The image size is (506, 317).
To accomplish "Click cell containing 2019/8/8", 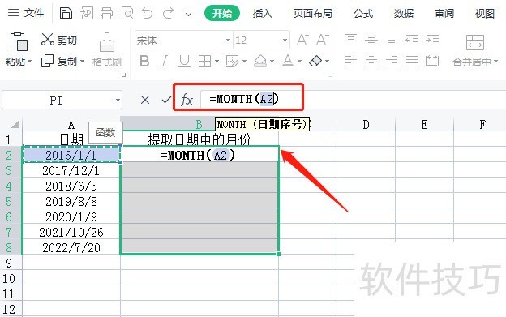I will point(71,201).
